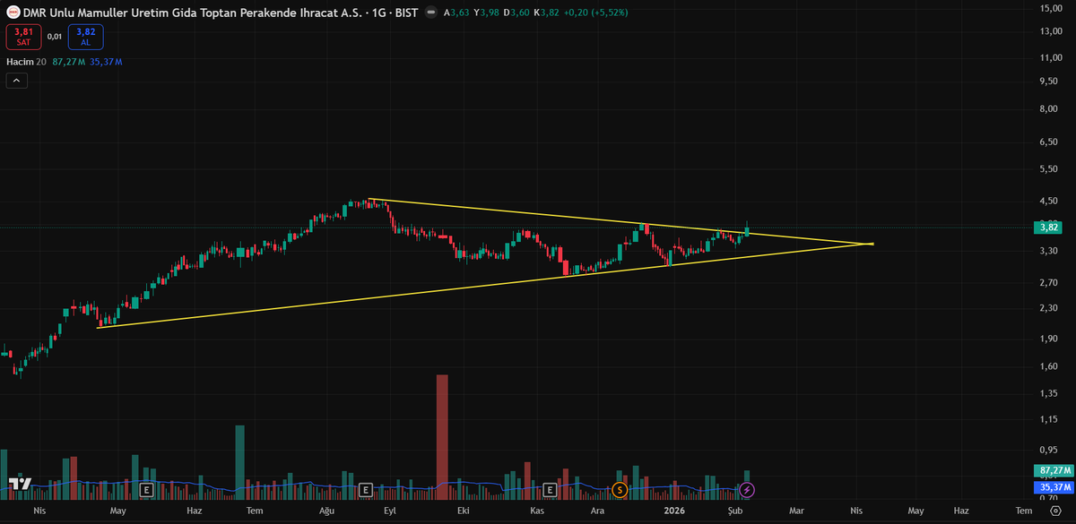1076x524 pixels.
Task: Click the 35,37M value in Hacim legend
Action: (x=106, y=62)
